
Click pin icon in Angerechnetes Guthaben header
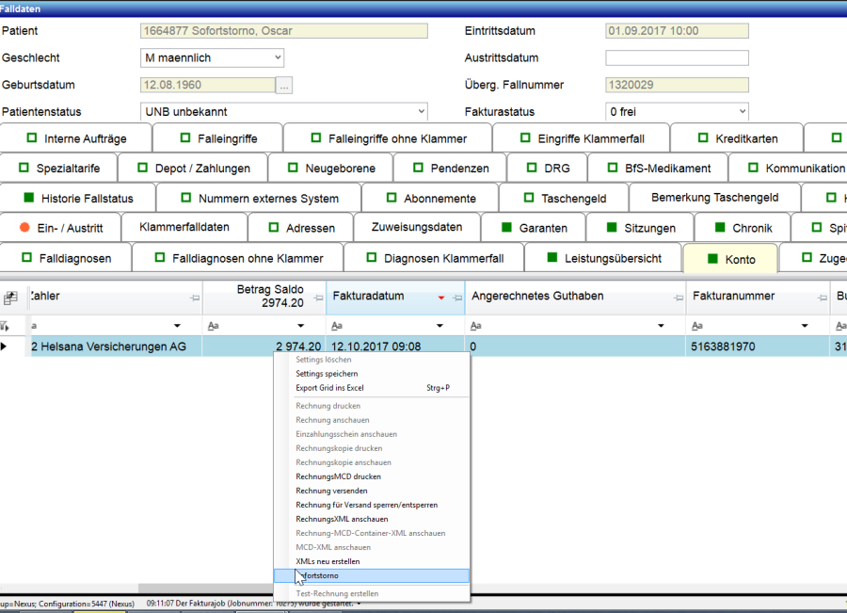(x=676, y=298)
